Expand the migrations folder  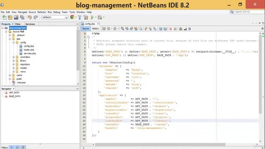pos(14,65)
